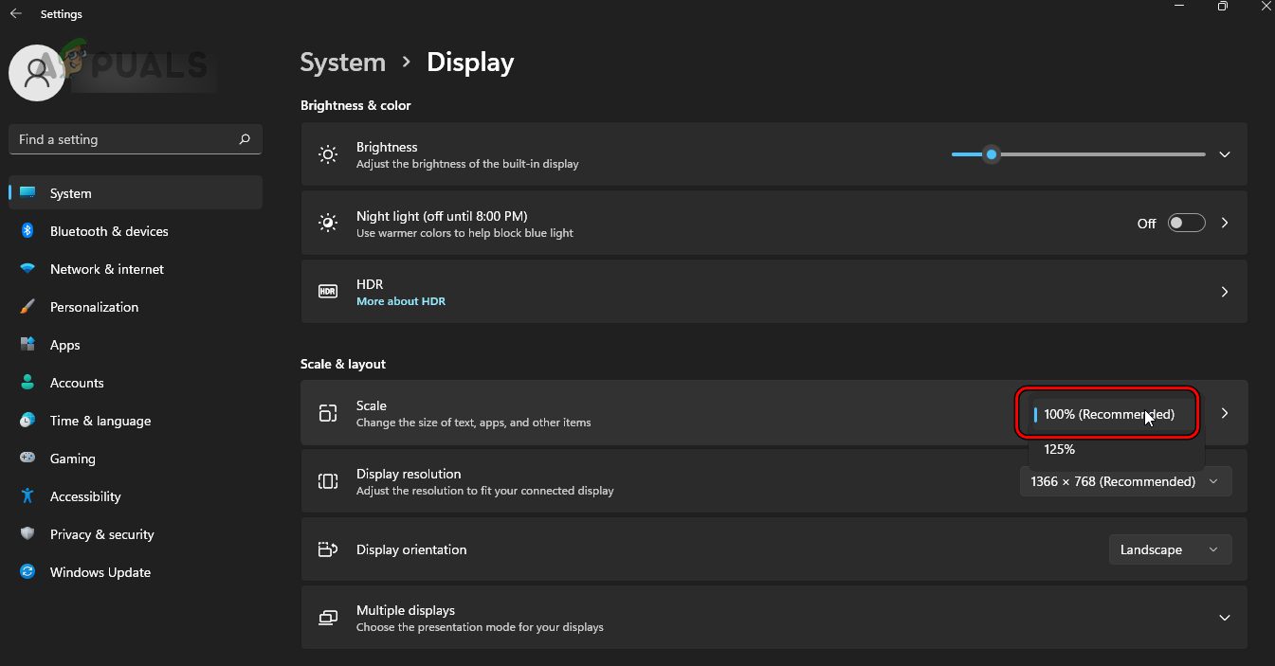Click the Night light icon
1275x666 pixels.
[x=327, y=223]
